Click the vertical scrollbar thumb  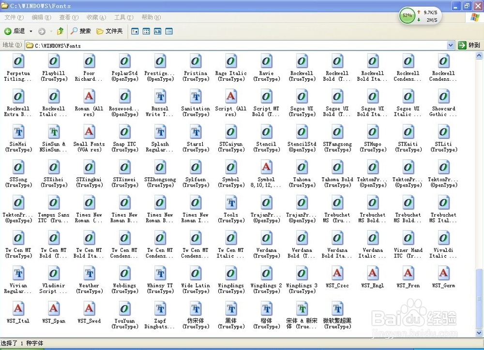pyautogui.click(x=479, y=299)
